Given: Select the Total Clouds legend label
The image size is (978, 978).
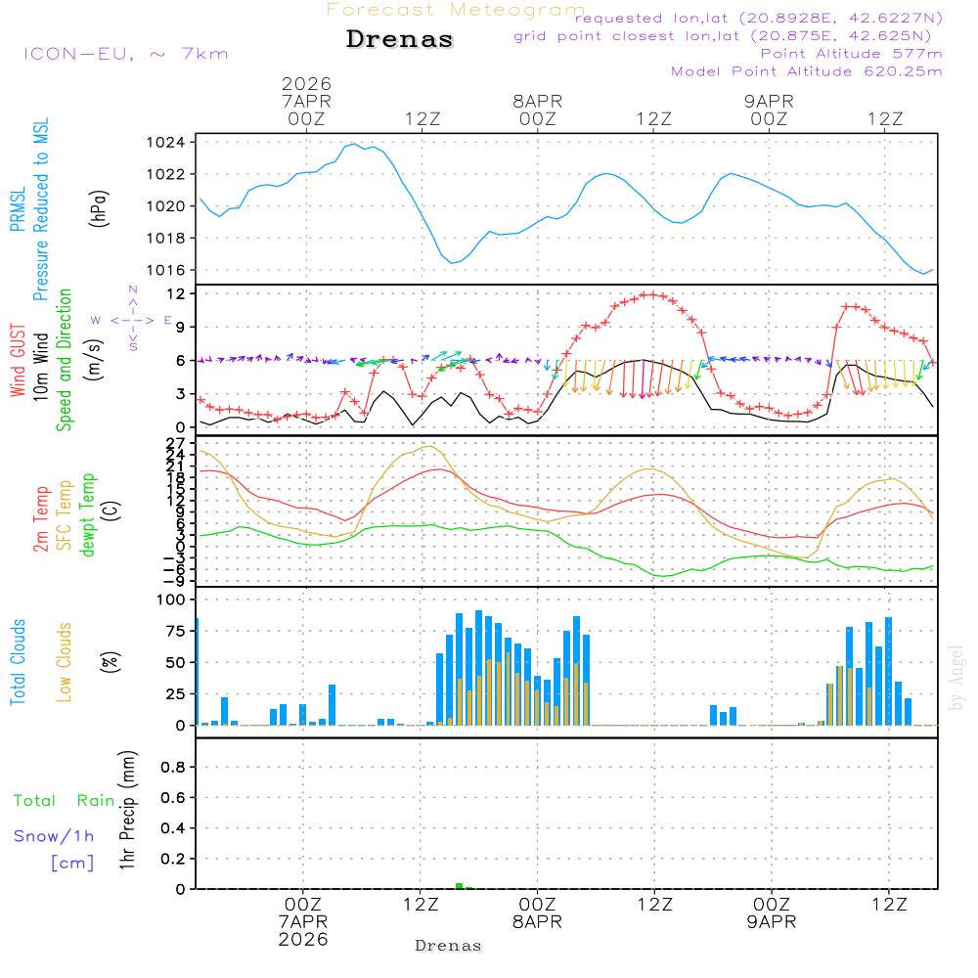Looking at the screenshot, I should [18, 662].
